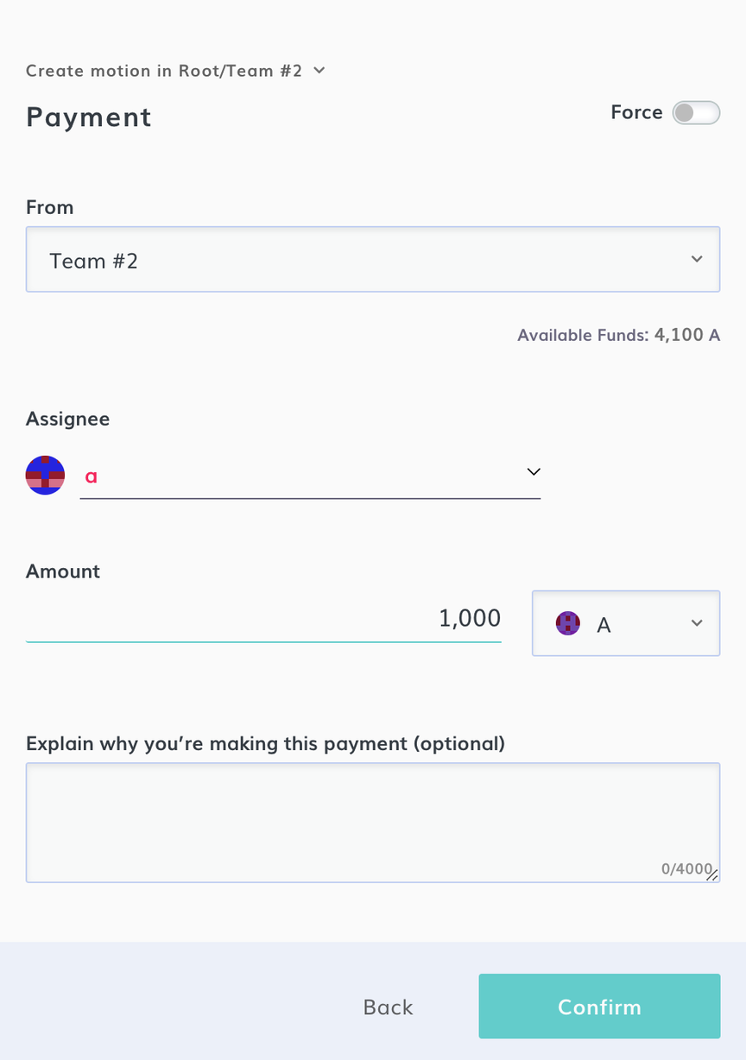746x1060 pixels.
Task: Click the Back button
Action: coord(389,1007)
